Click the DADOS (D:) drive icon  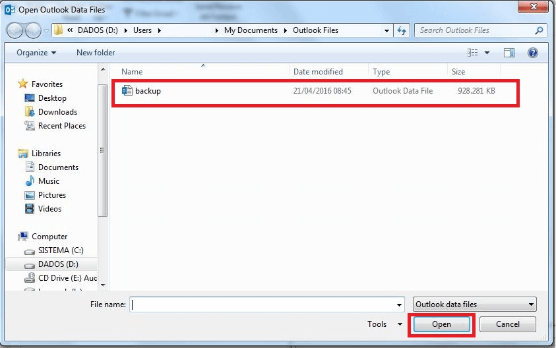pos(30,266)
